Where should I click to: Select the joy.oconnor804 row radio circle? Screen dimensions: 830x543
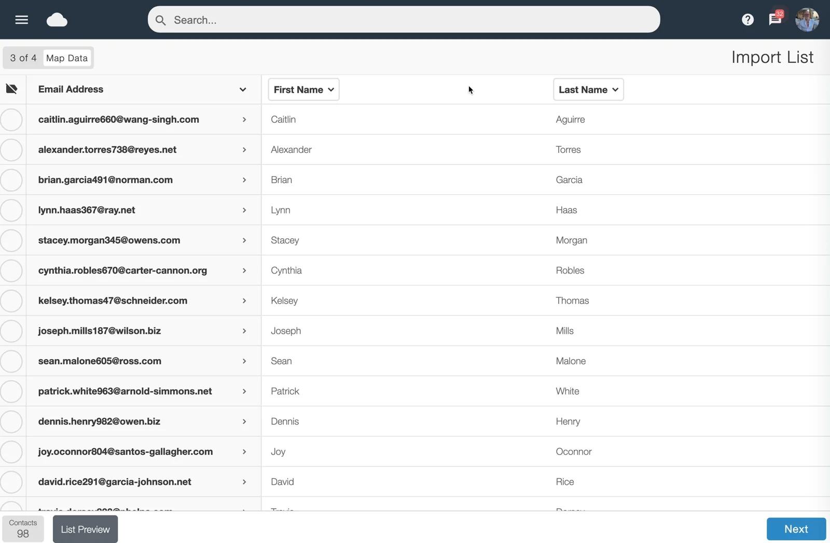tap(11, 452)
